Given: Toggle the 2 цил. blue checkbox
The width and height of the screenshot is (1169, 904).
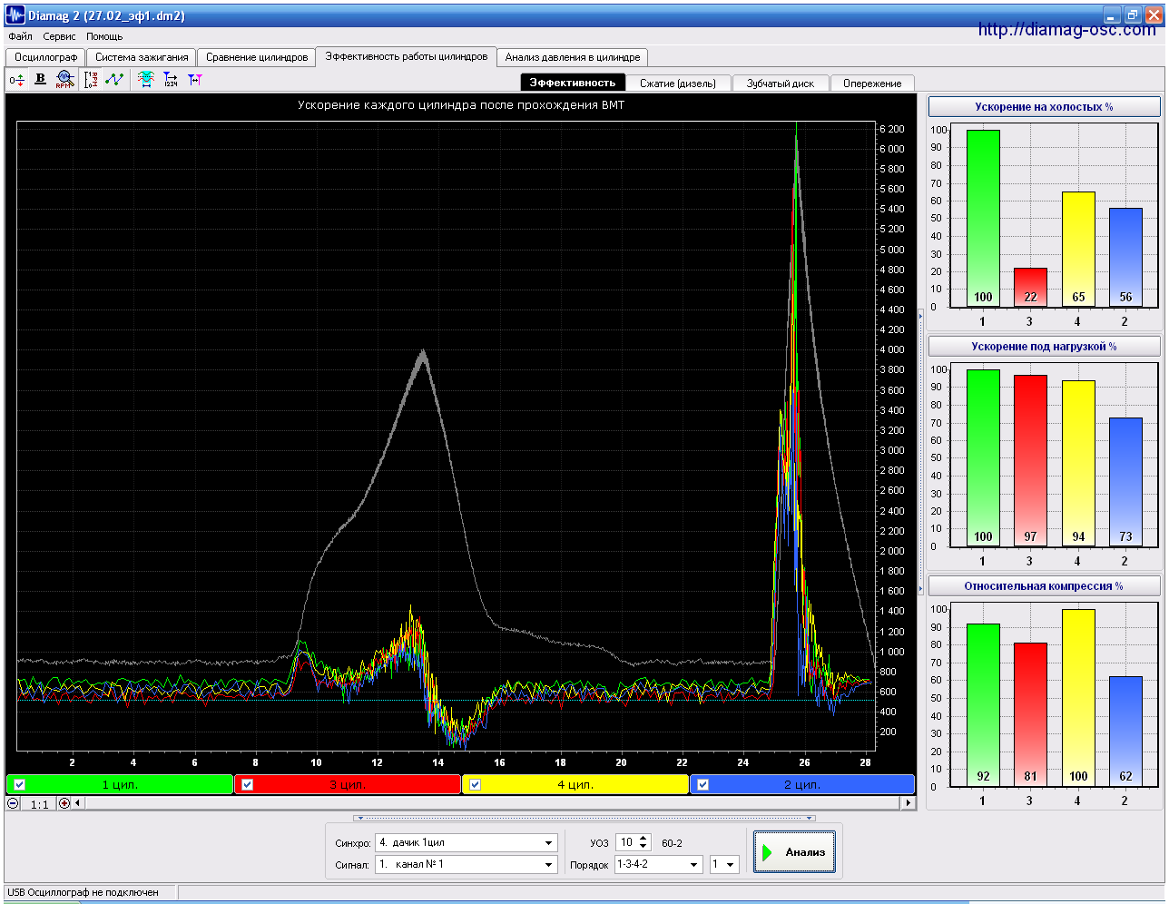Looking at the screenshot, I should [x=702, y=785].
